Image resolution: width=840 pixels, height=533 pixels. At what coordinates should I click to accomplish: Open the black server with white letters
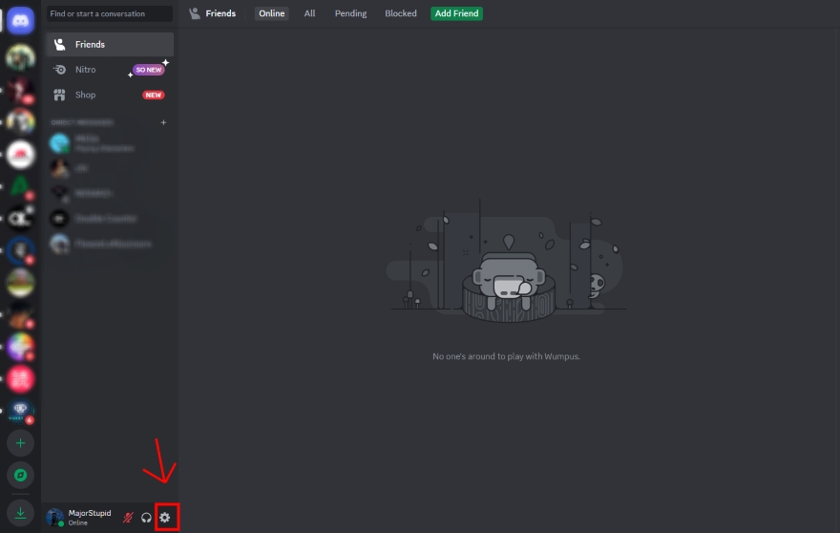tap(20, 218)
